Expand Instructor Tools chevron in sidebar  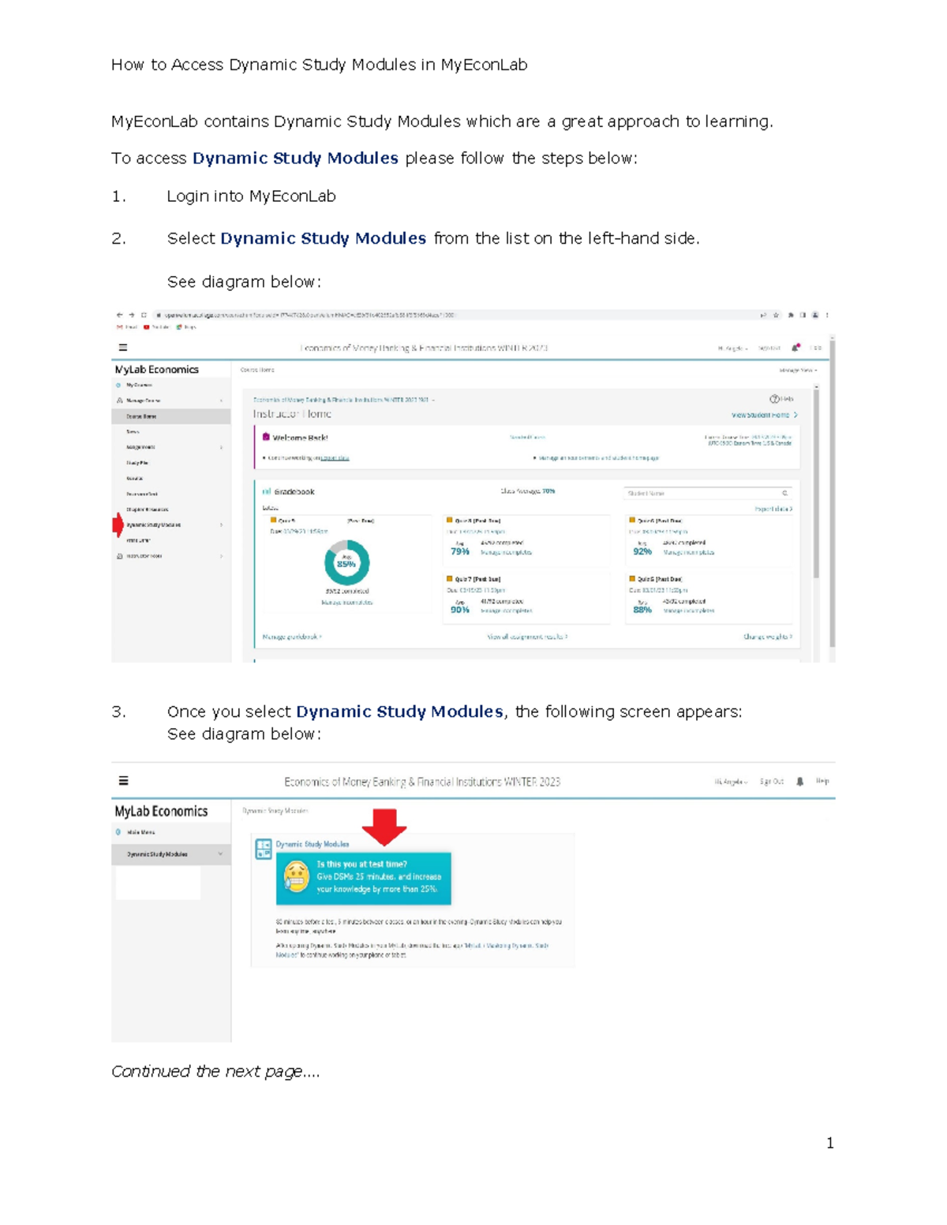[221, 556]
